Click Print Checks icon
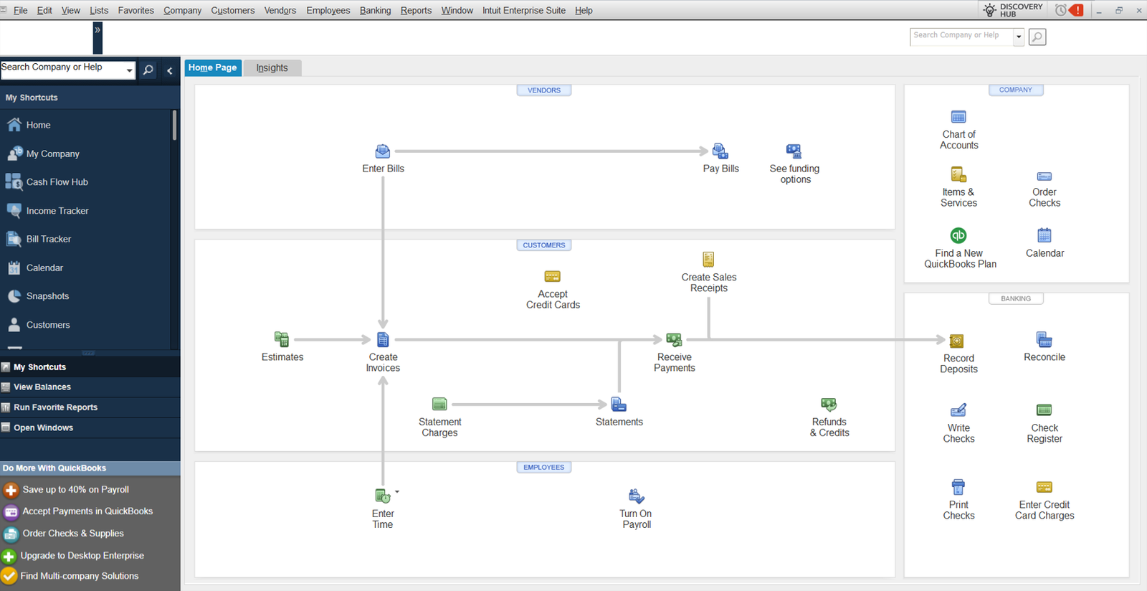1147x591 pixels. 958,487
